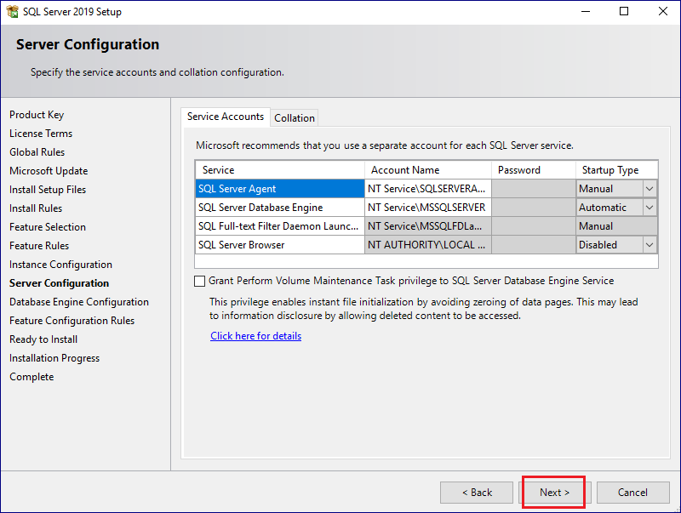681x513 pixels.
Task: Open Startup Type dropdown for SQL Server Agent
Action: pos(650,189)
